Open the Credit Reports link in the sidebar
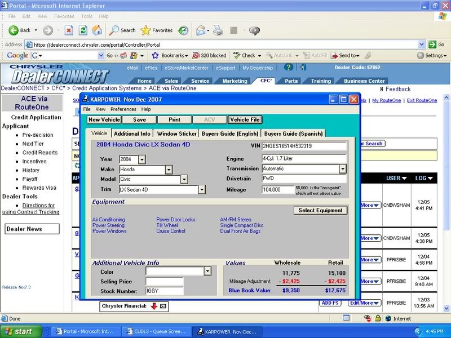 tap(40, 153)
